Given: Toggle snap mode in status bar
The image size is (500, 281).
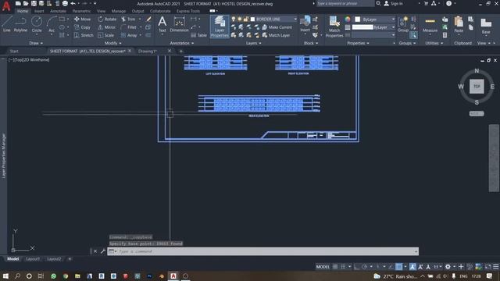Looking at the screenshot, I should (343, 267).
